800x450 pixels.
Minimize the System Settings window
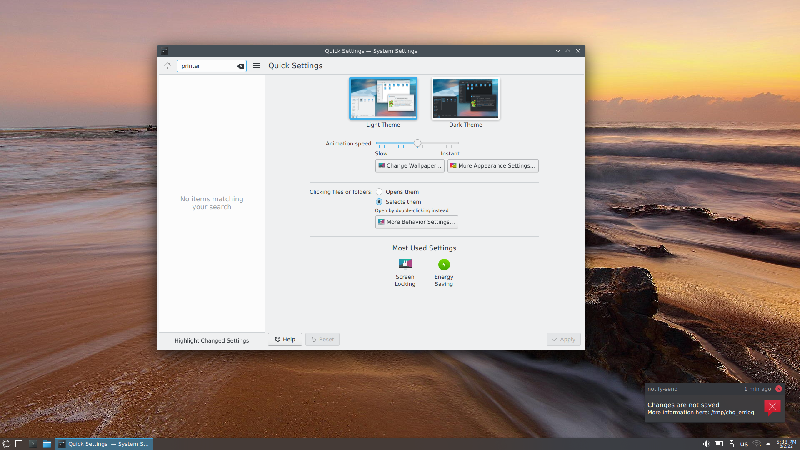tap(558, 51)
